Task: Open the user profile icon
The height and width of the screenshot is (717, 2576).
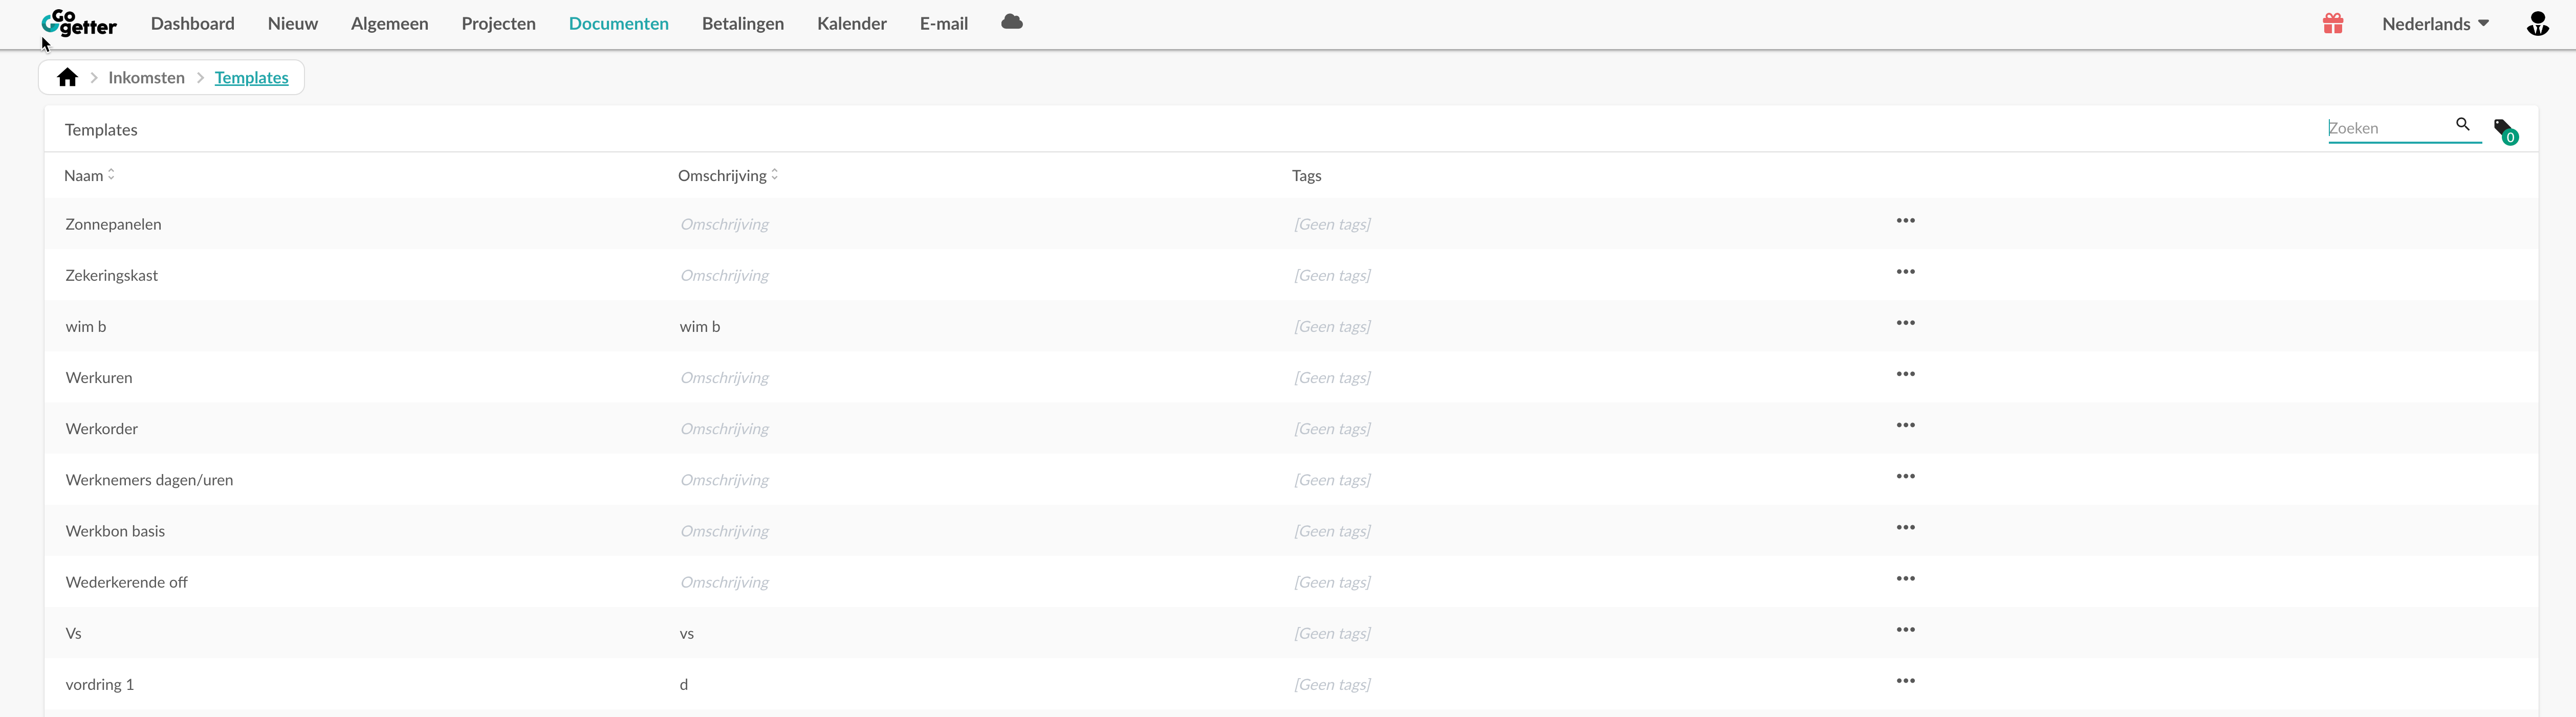Action: coord(2538,23)
